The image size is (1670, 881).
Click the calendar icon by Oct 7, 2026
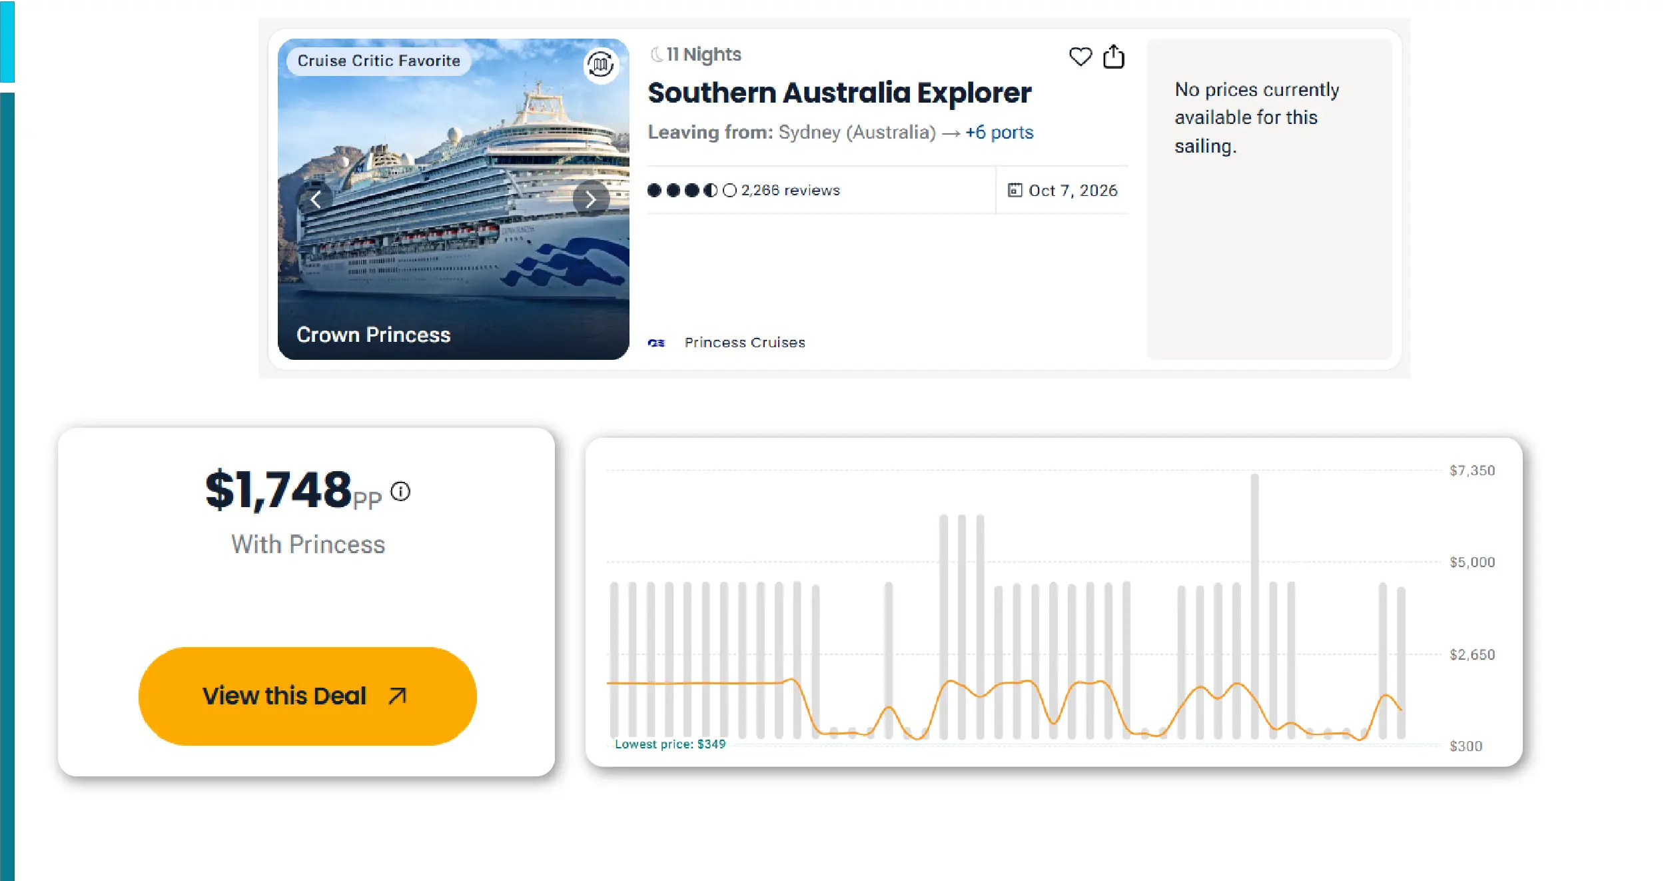click(x=1014, y=191)
